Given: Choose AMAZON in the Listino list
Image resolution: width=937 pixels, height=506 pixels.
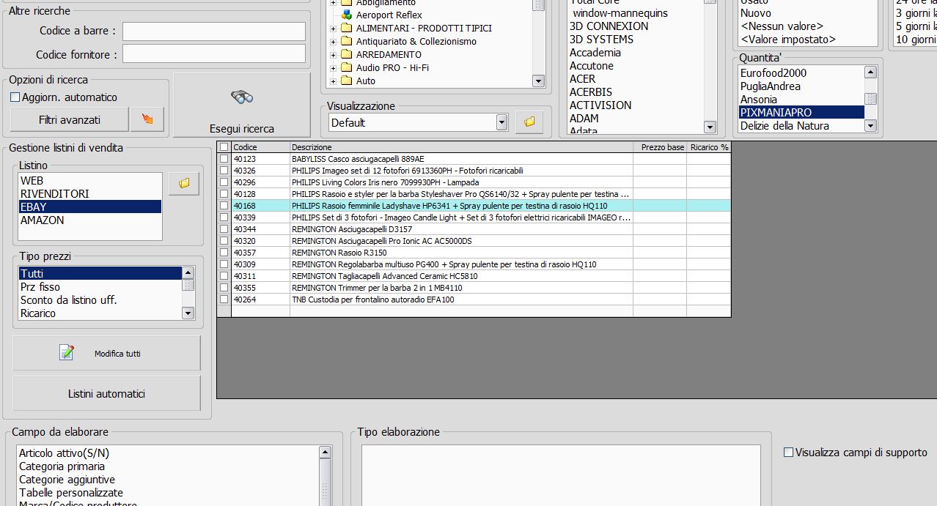Looking at the screenshot, I should 89,220.
